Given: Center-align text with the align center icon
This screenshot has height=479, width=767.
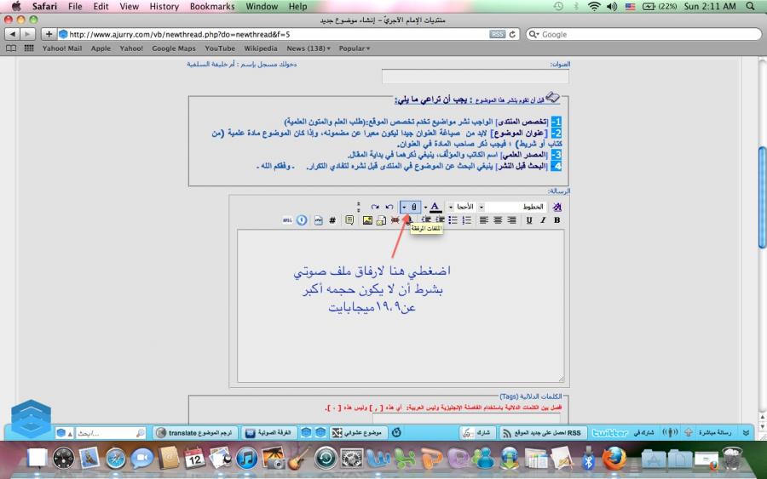Looking at the screenshot, I should 498,220.
